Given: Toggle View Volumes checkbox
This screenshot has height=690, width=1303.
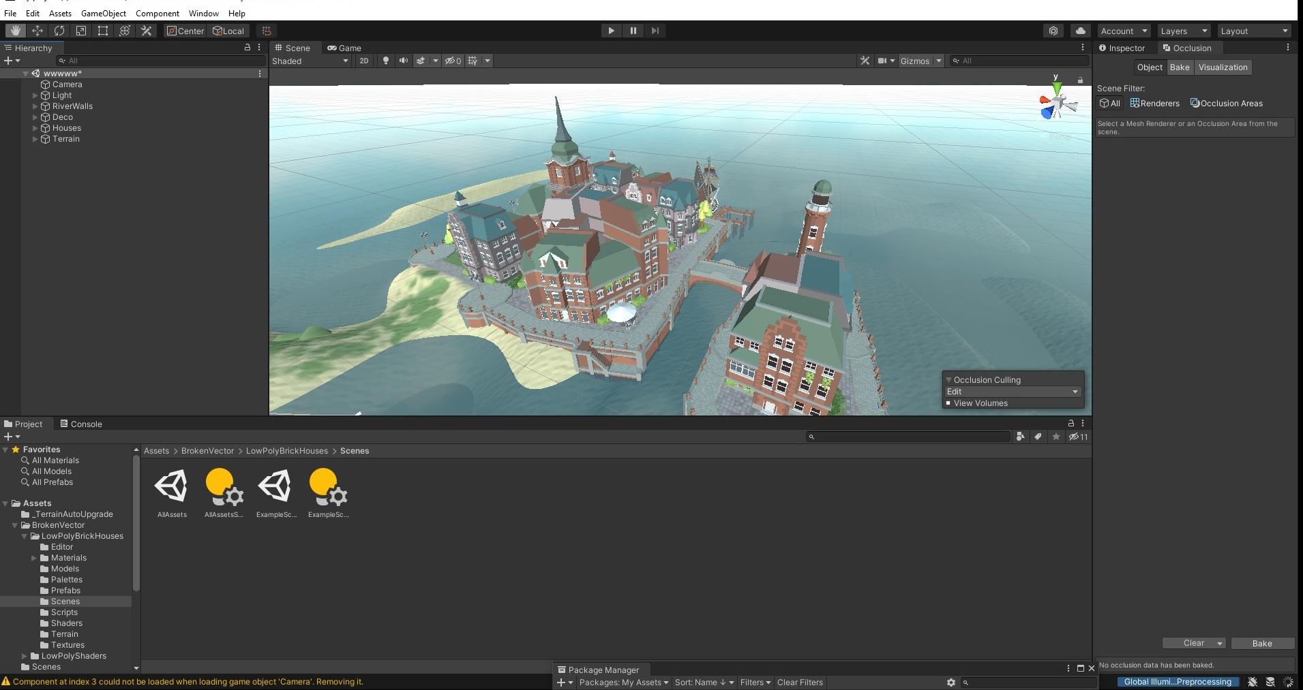Looking at the screenshot, I should click(948, 403).
